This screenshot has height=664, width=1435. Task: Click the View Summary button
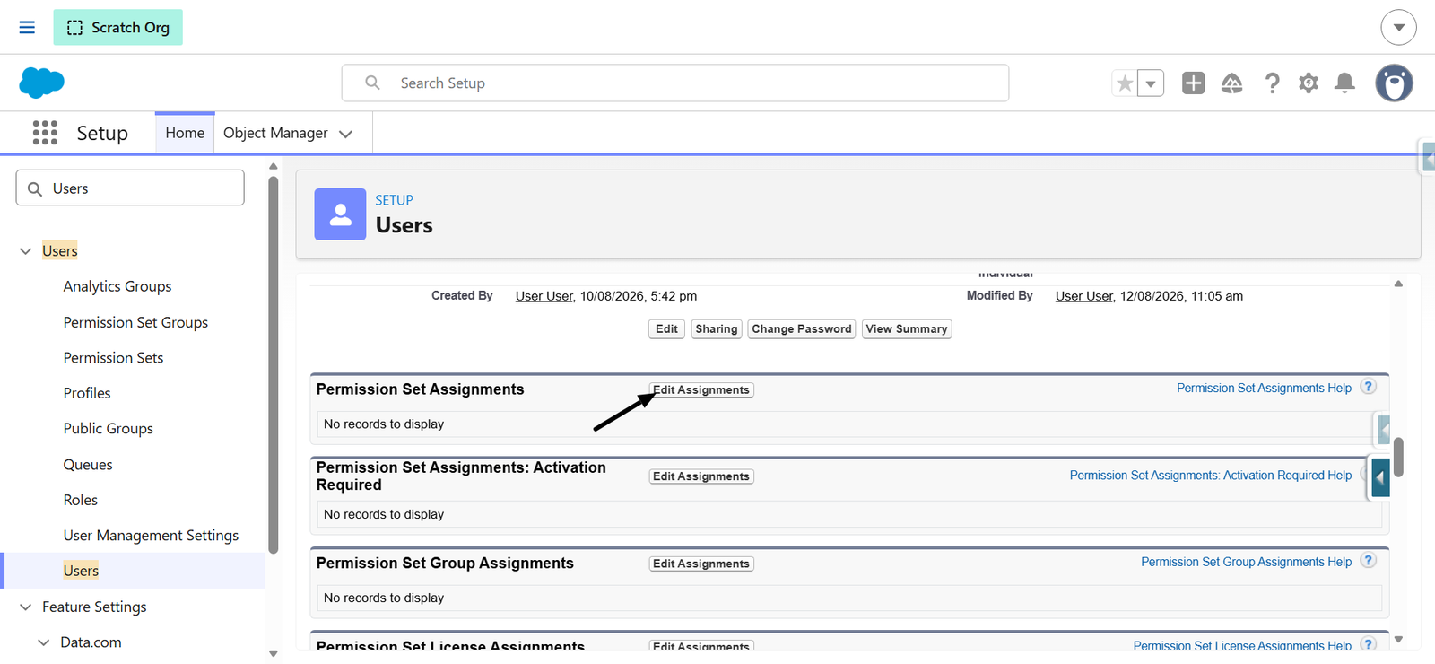(x=907, y=329)
